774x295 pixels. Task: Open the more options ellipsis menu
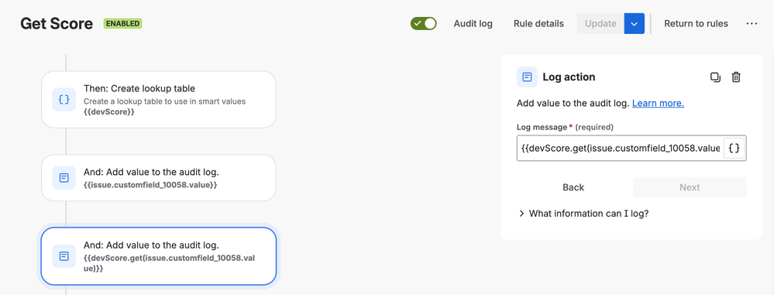pos(752,24)
